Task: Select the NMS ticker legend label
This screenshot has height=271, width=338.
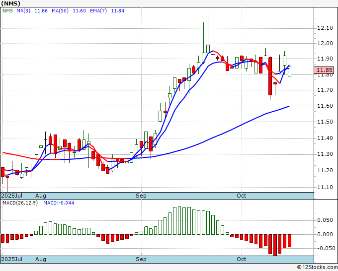Action: [7, 10]
